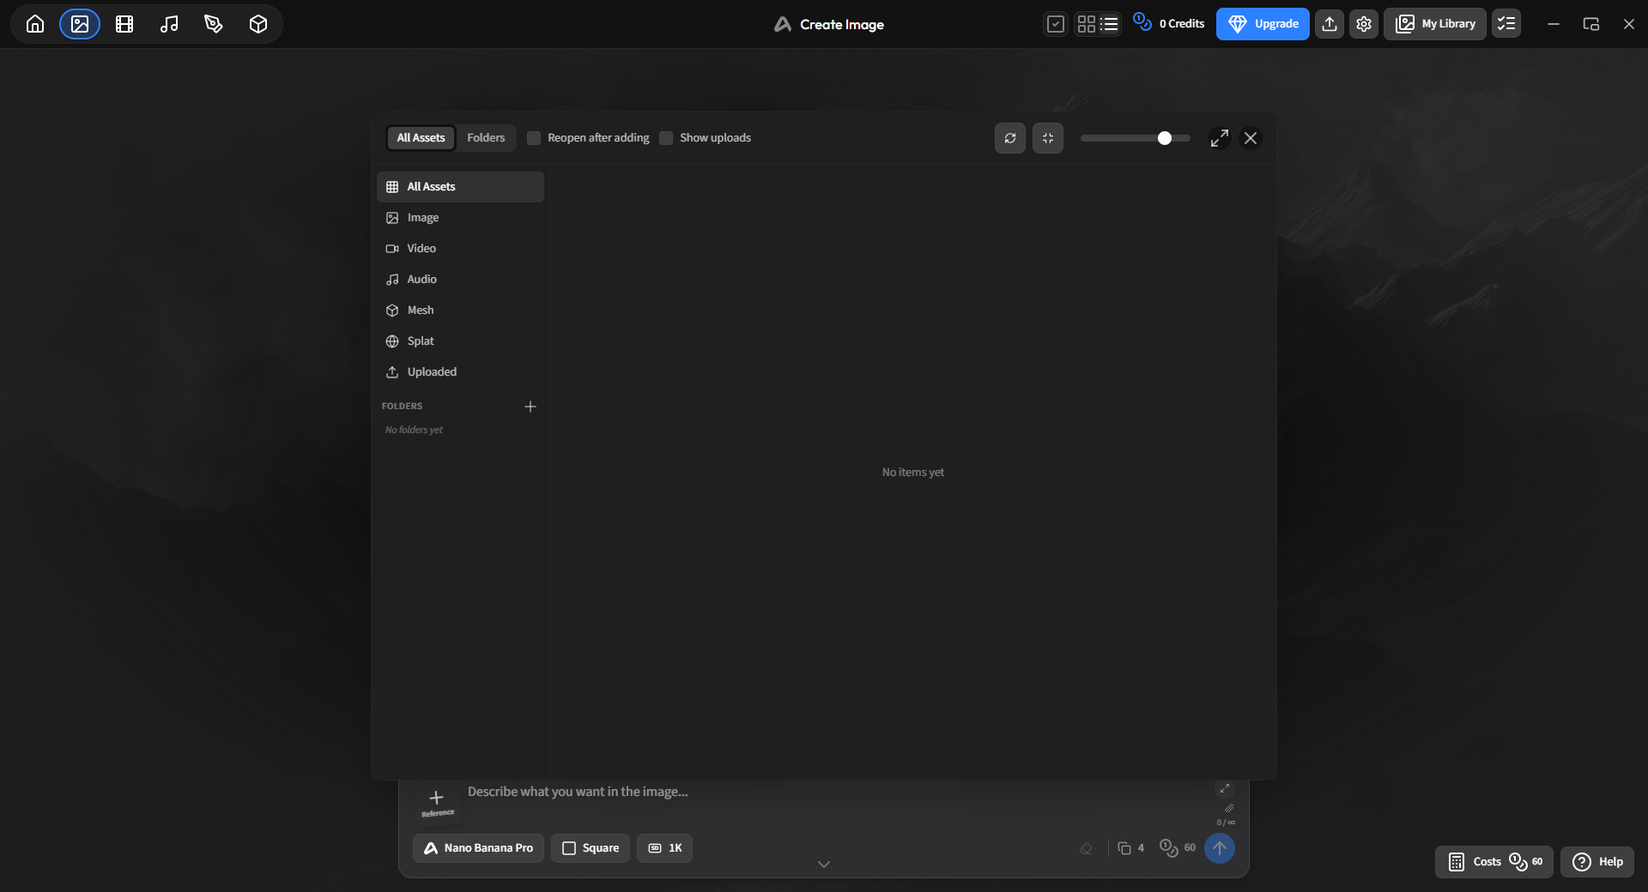Close the asset browser panel
This screenshot has width=1648, height=892.
pos(1251,138)
